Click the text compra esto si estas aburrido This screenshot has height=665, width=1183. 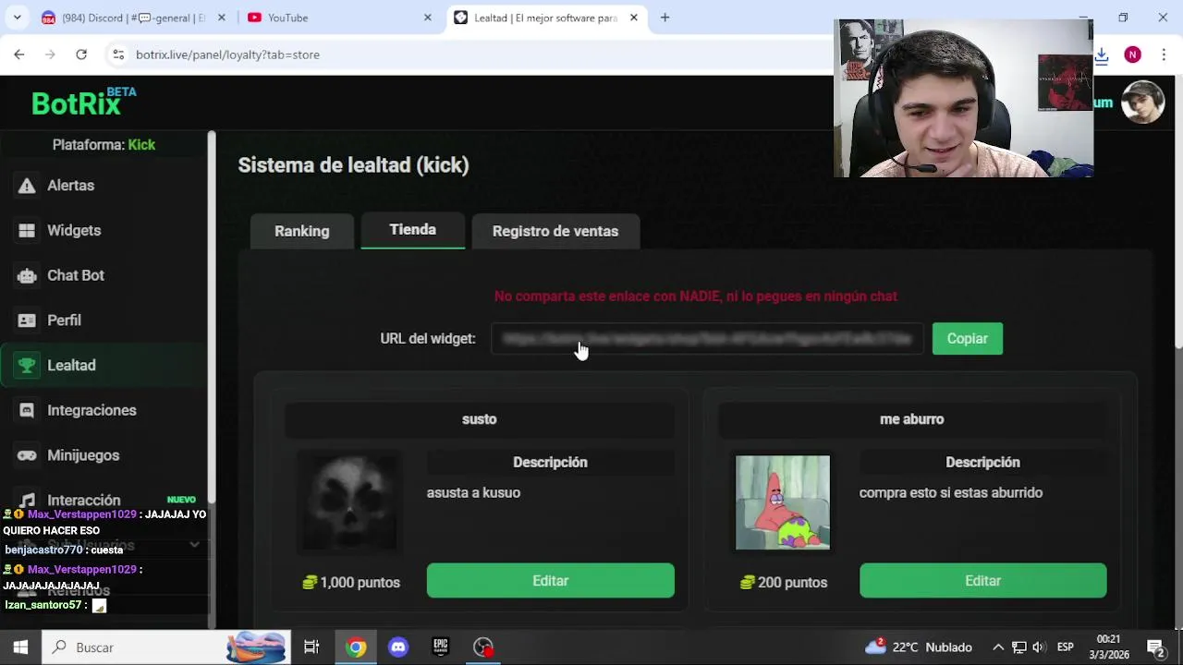click(950, 493)
